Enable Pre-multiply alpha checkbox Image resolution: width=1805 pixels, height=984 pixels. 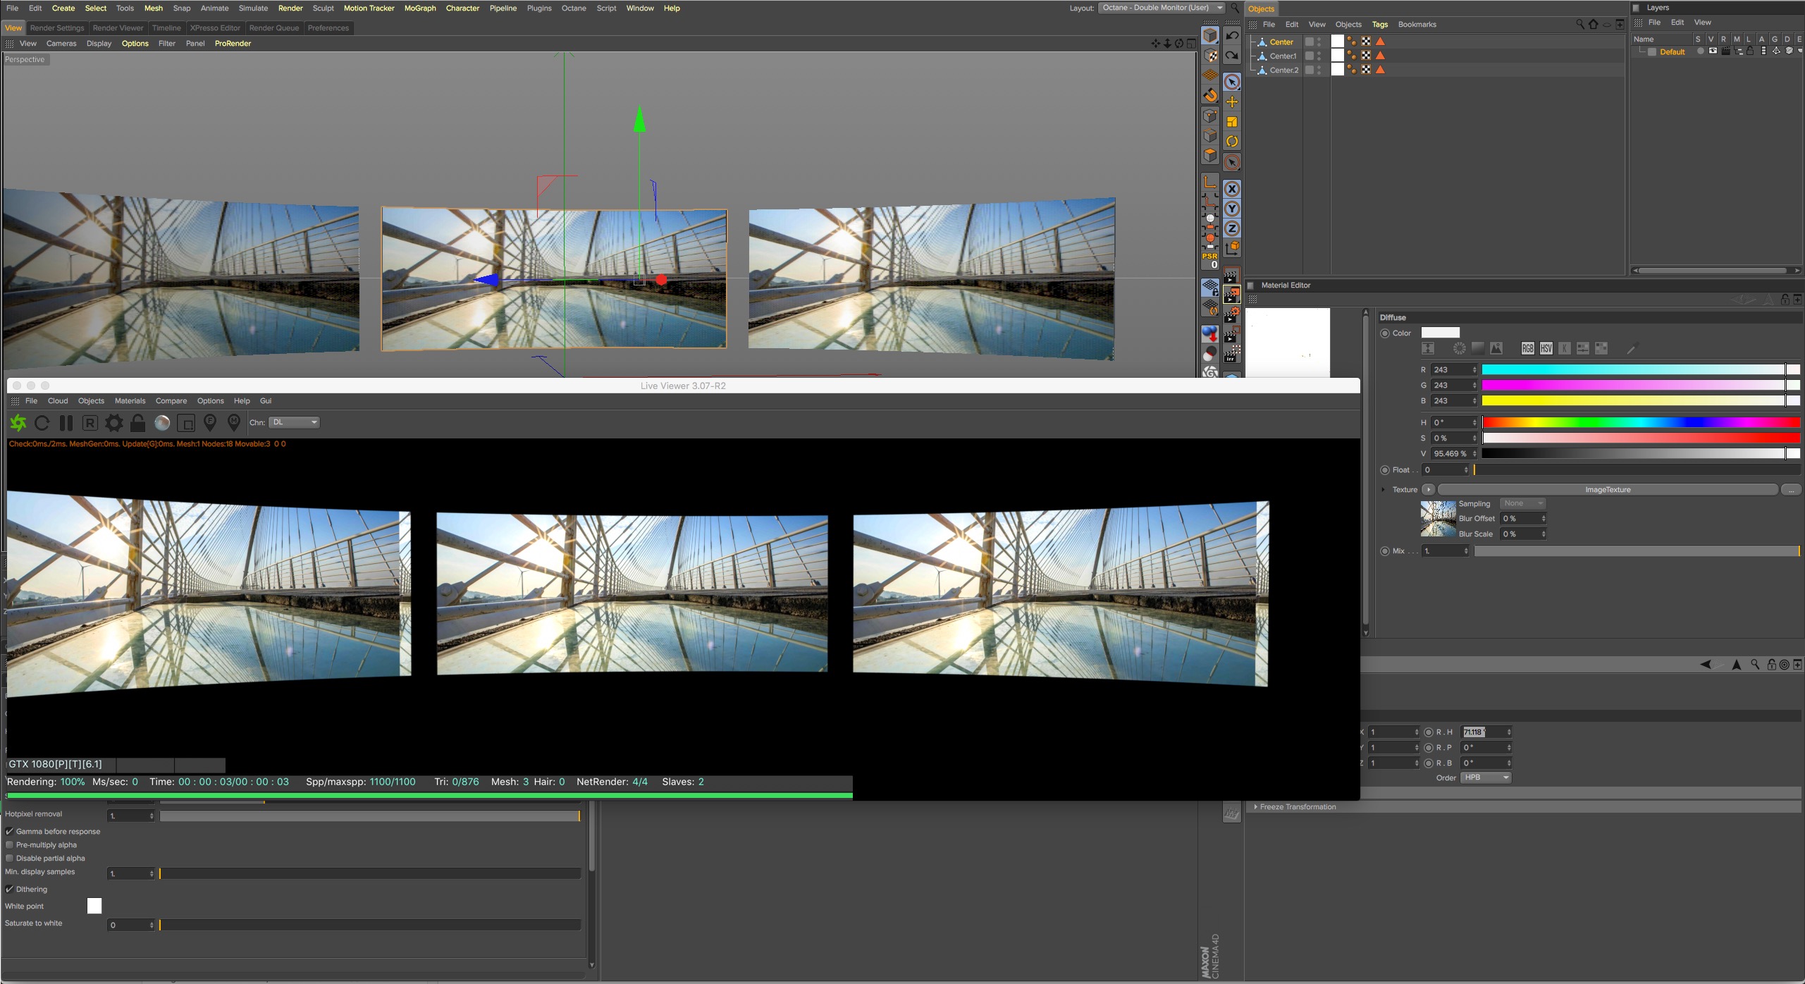(10, 844)
